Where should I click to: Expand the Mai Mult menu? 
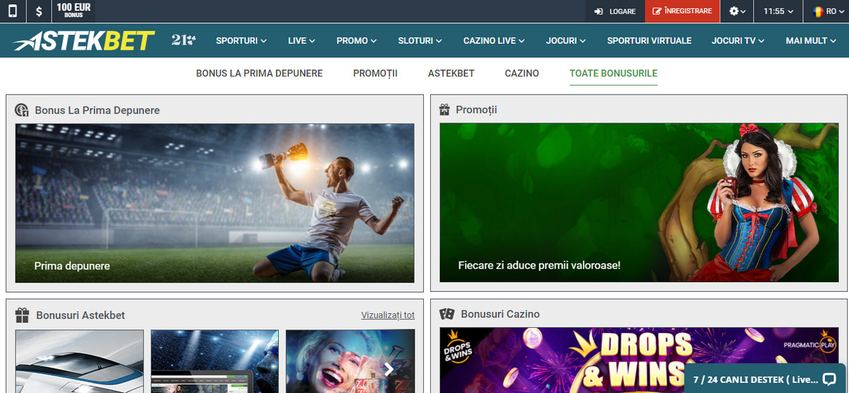click(x=811, y=41)
